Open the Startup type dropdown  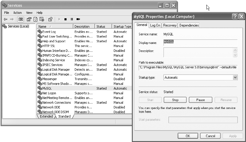235,77
